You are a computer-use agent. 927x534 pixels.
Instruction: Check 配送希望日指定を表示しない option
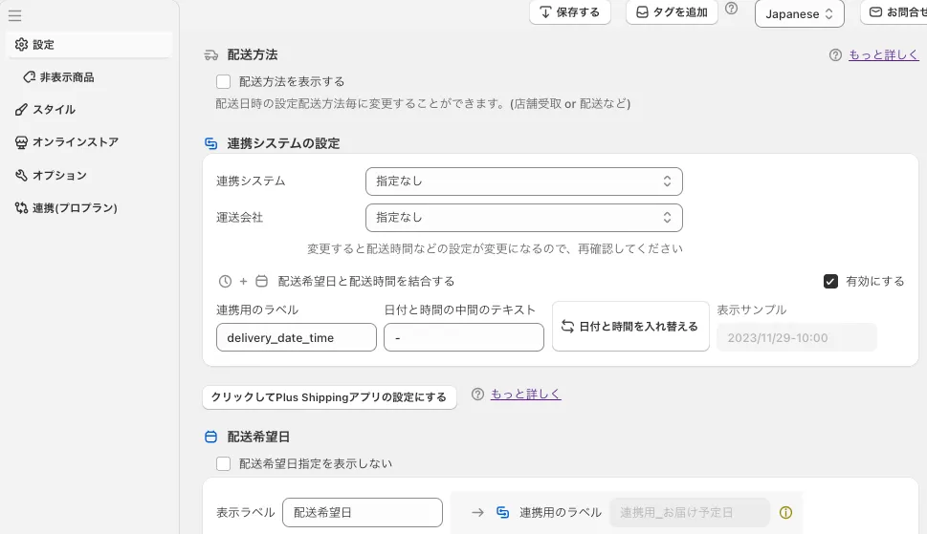[x=224, y=464]
